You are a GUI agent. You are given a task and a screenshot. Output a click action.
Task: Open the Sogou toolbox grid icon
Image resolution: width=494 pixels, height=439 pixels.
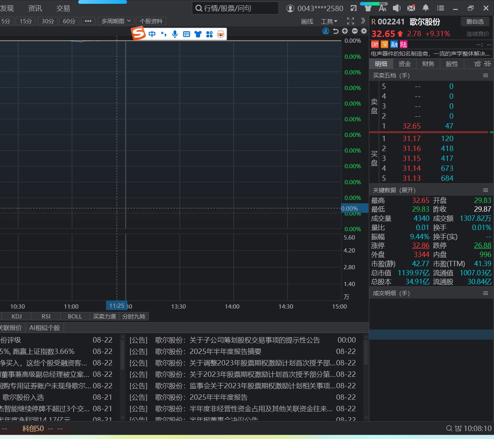[209, 34]
